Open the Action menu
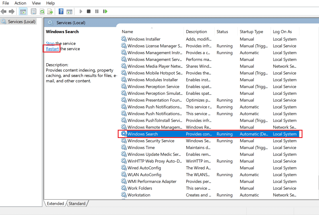The width and height of the screenshot is (319, 215). point(20,3)
